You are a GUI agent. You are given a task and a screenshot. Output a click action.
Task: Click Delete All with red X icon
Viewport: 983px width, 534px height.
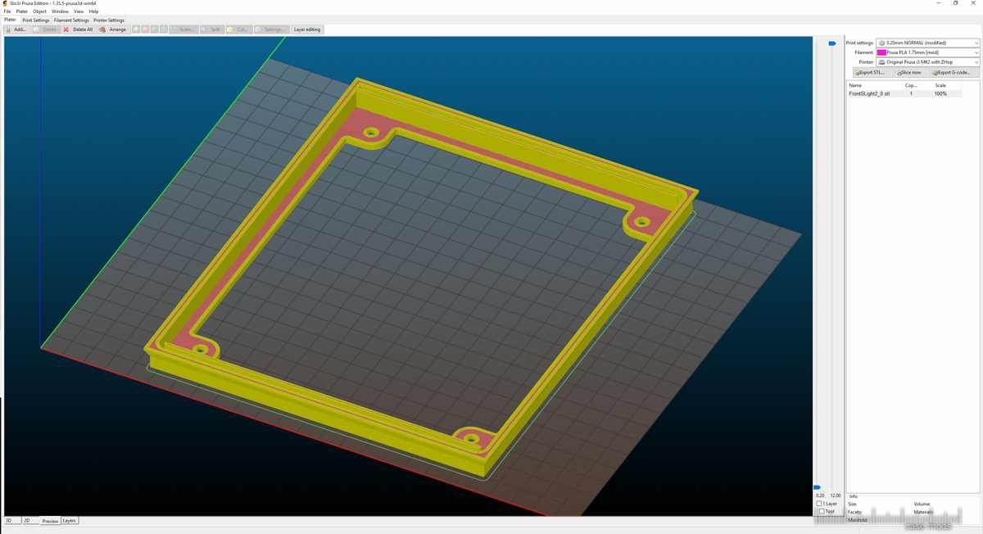tap(79, 29)
